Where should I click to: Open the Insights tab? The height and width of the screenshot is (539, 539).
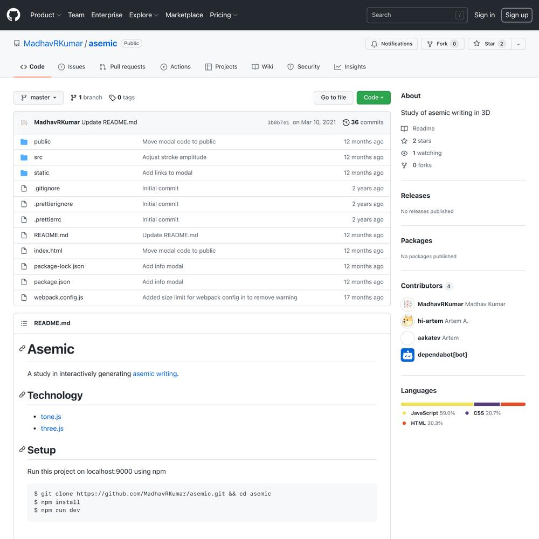(x=350, y=67)
